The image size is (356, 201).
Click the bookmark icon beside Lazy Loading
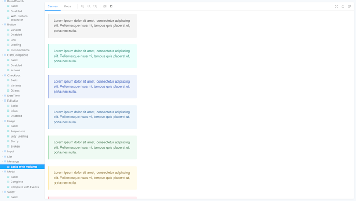tap(8, 136)
